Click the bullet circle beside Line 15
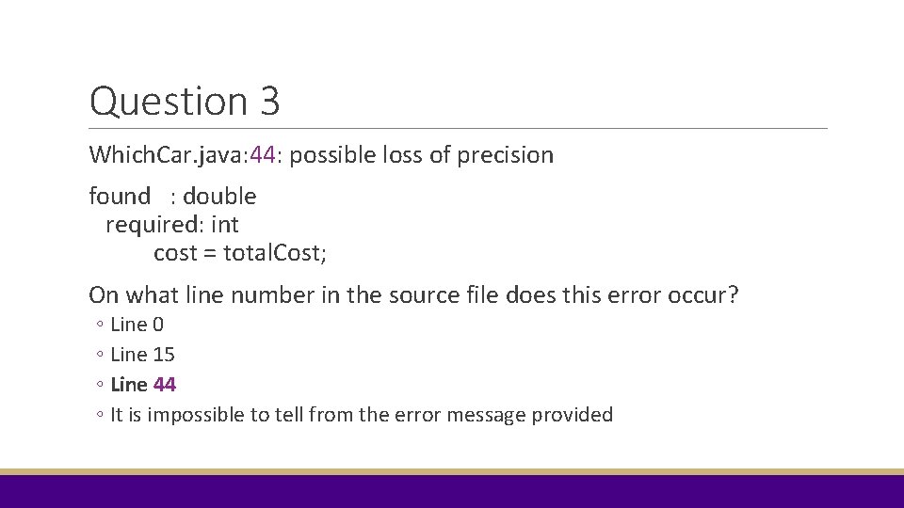This screenshot has width=904, height=508. point(100,355)
